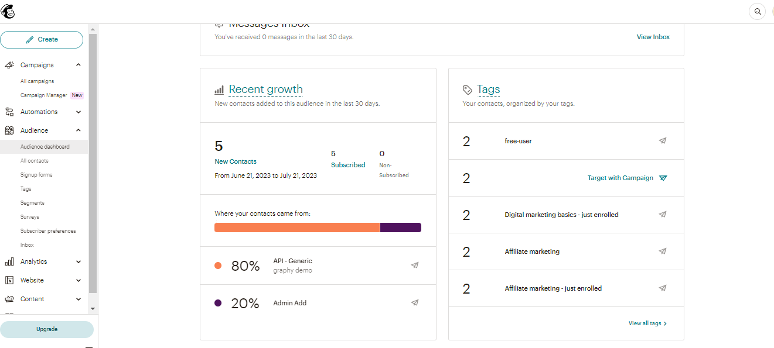Screen dimensions: 774x348
Task: Click send icon next to API - Generic
Action: click(415, 266)
